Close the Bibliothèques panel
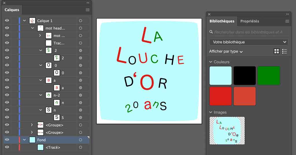The height and width of the screenshot is (155, 296). pos(209,14)
